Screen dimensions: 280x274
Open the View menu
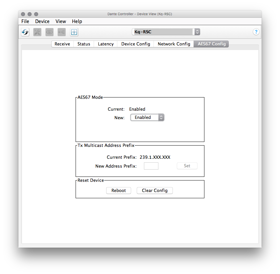click(61, 21)
